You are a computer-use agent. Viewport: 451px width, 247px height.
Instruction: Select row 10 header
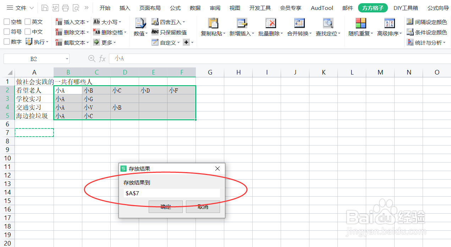click(x=7, y=158)
